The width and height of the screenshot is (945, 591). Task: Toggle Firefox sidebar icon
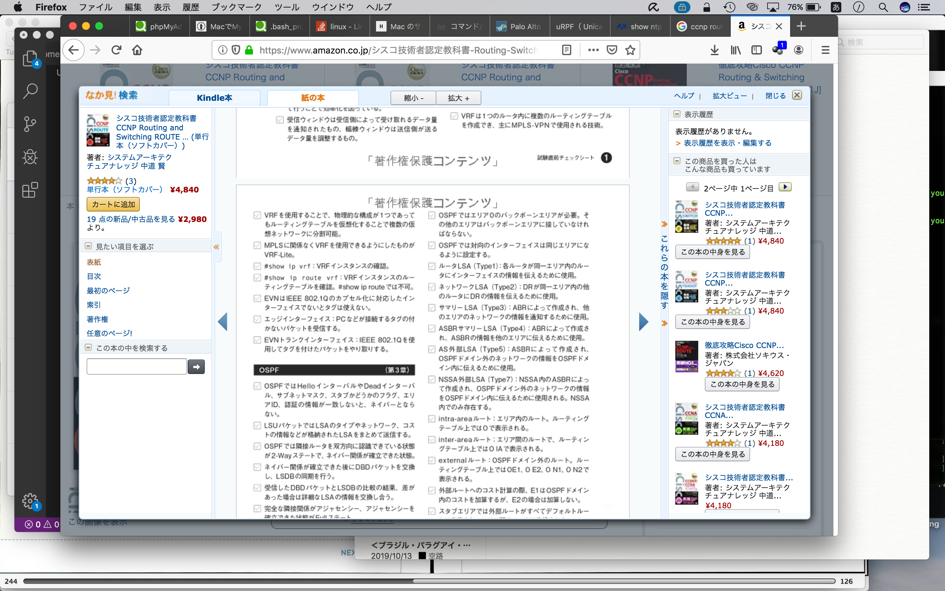click(x=756, y=50)
